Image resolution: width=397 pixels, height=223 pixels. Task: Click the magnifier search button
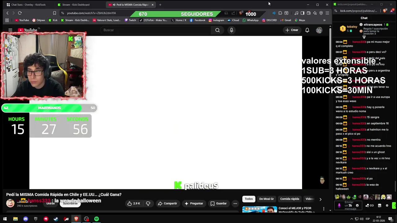[217, 30]
